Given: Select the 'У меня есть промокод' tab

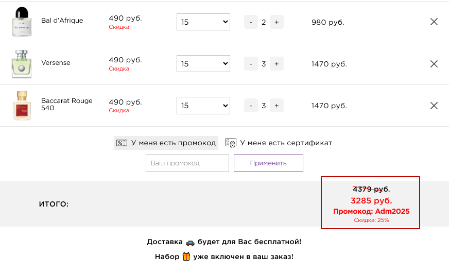Looking at the screenshot, I should click(166, 143).
